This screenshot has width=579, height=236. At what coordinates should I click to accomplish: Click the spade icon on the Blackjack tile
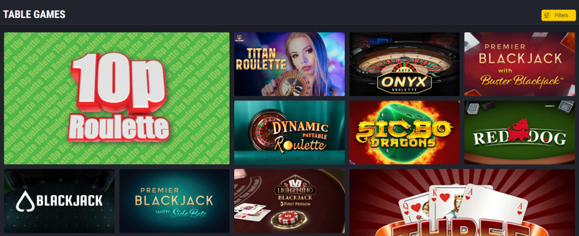point(25,201)
